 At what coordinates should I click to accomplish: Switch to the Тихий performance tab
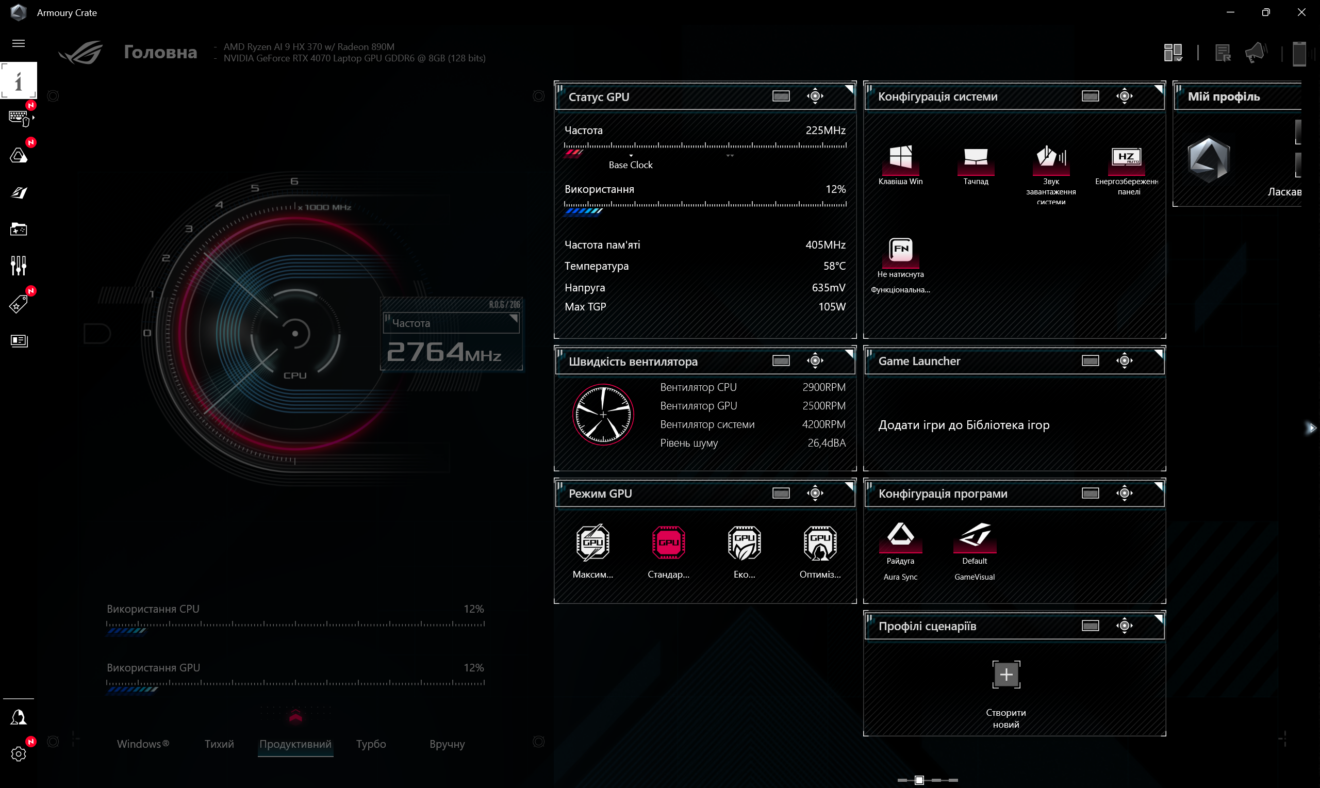218,744
